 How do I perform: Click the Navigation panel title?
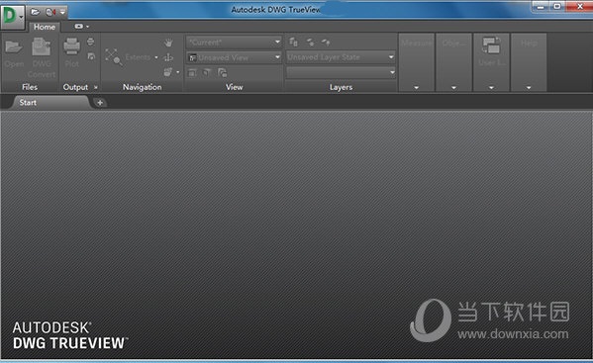click(143, 87)
